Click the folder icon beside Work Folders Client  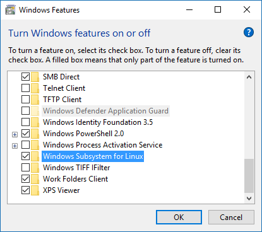[x=35, y=179]
